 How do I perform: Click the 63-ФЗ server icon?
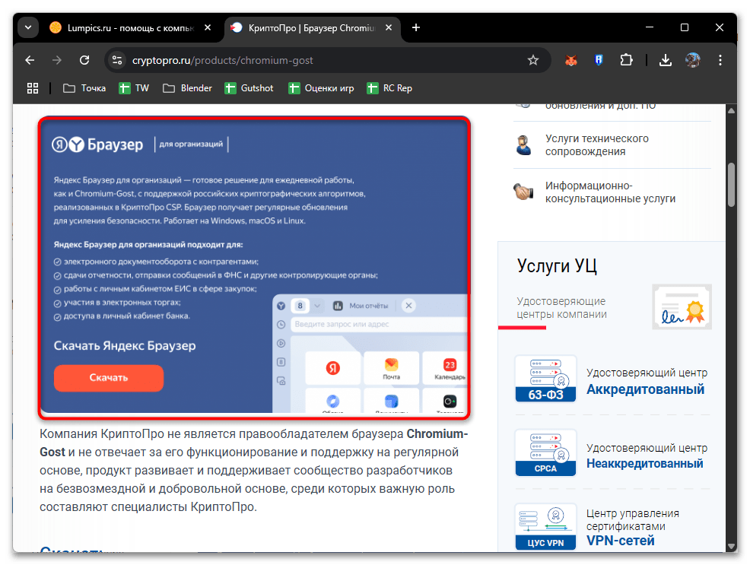coord(545,379)
